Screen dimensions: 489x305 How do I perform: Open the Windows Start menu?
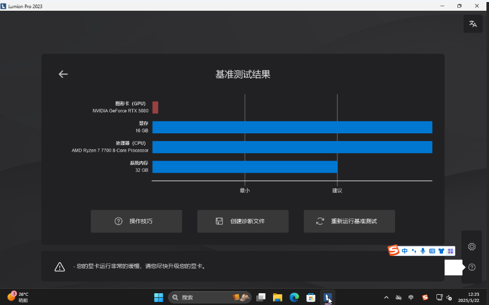pos(159,297)
